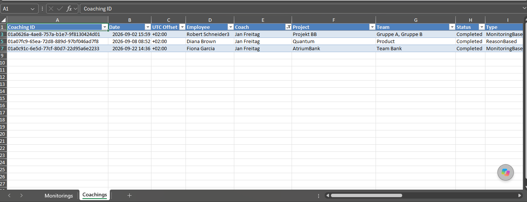Image resolution: width=527 pixels, height=202 pixels.
Task: Open function dropdown arrow next to fx
Action: coord(75,9)
